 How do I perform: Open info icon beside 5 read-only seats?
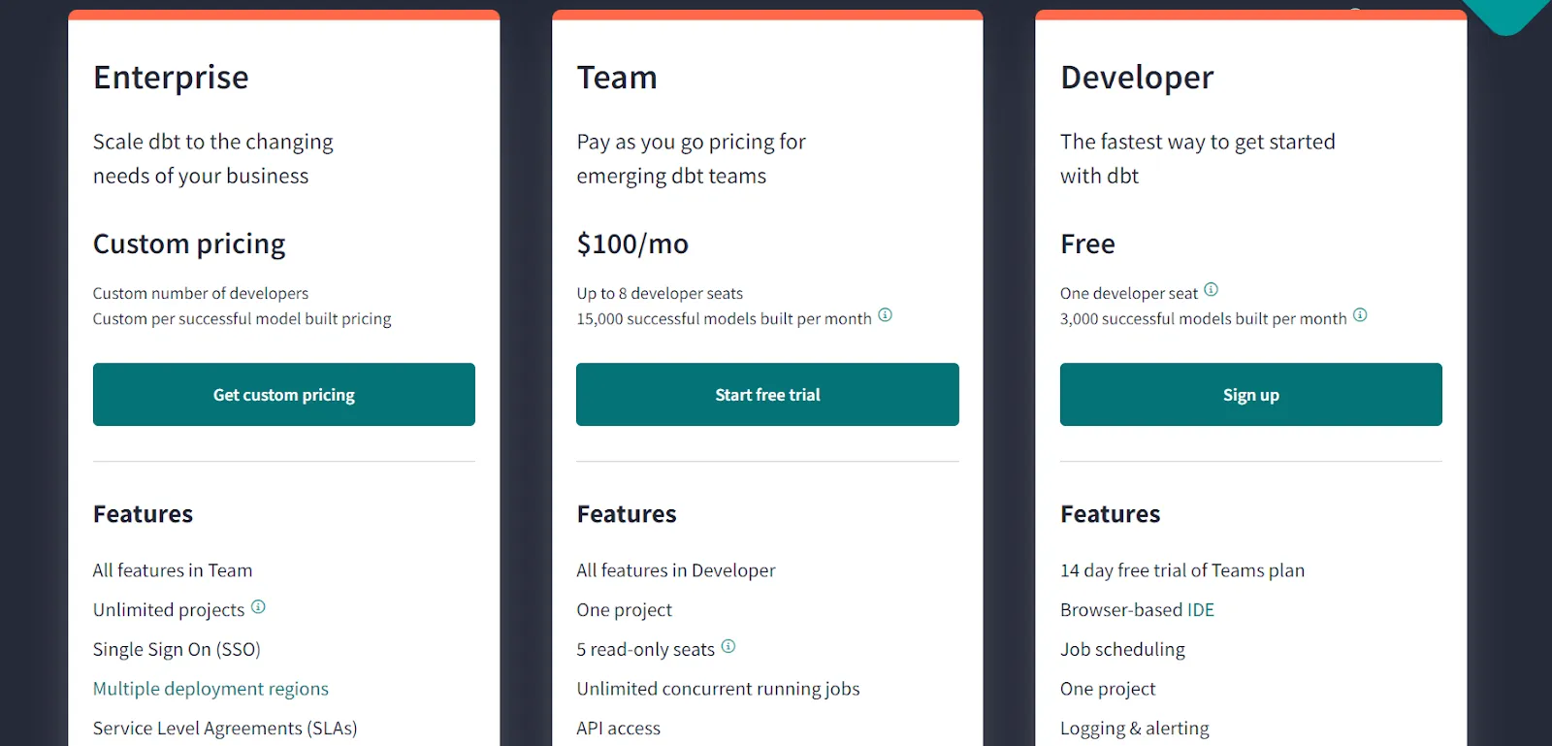pyautogui.click(x=728, y=646)
